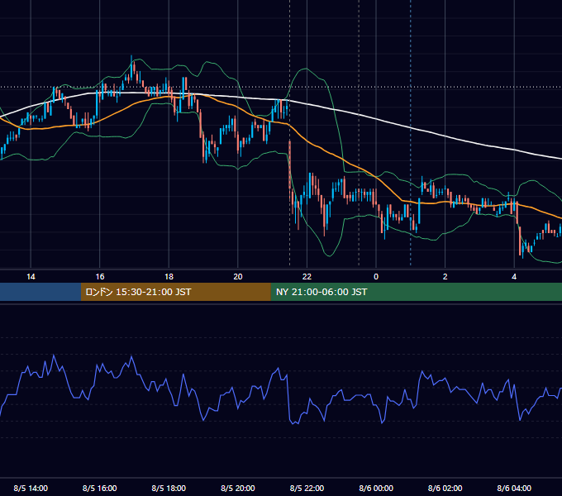
Task: Click the 0 hour axis label
Action: (x=376, y=277)
